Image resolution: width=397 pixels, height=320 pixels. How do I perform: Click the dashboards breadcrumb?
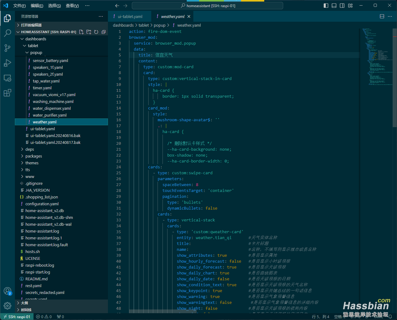point(123,25)
